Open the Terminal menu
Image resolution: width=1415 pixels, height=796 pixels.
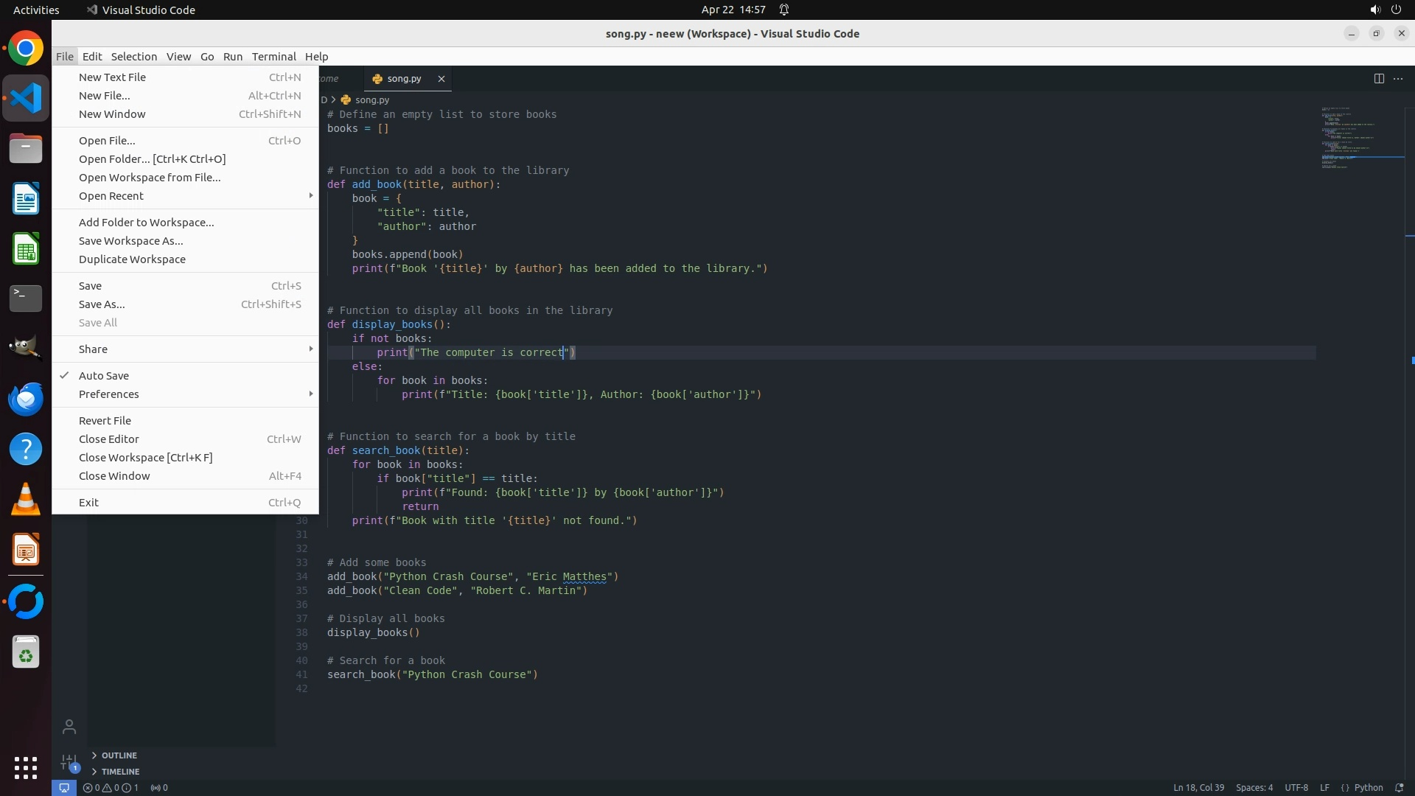[x=273, y=57]
